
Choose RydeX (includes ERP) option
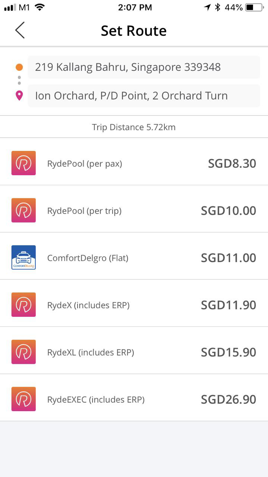[88, 305]
